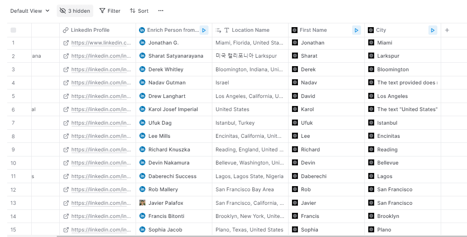Open the LinkedIn link in row 3
This screenshot has width=467, height=237.
pos(101,70)
